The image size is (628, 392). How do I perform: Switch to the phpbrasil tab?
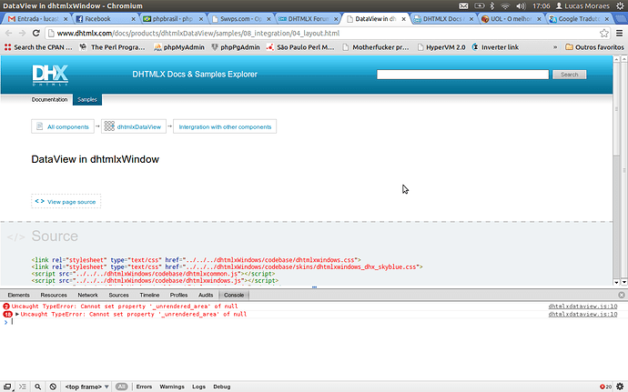click(x=173, y=19)
